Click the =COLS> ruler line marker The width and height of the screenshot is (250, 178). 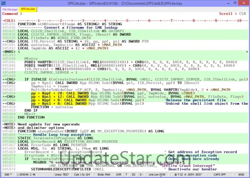tap(9, 21)
